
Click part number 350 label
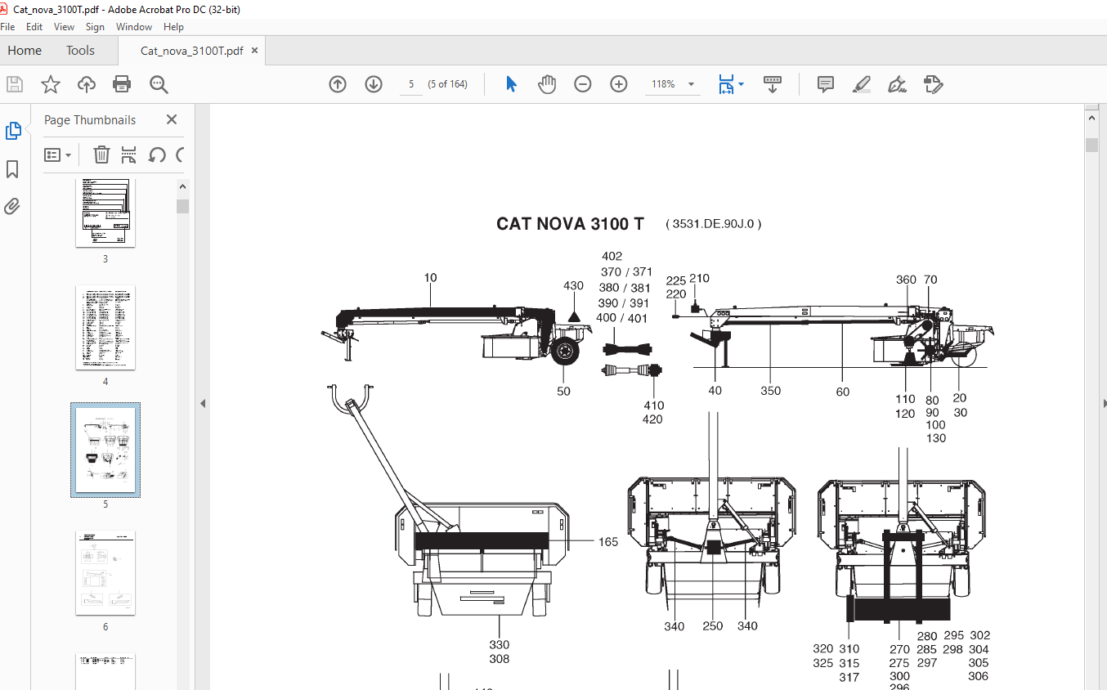click(x=771, y=391)
